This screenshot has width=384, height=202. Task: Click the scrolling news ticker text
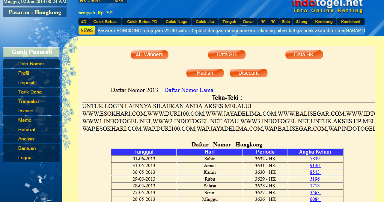231,31
